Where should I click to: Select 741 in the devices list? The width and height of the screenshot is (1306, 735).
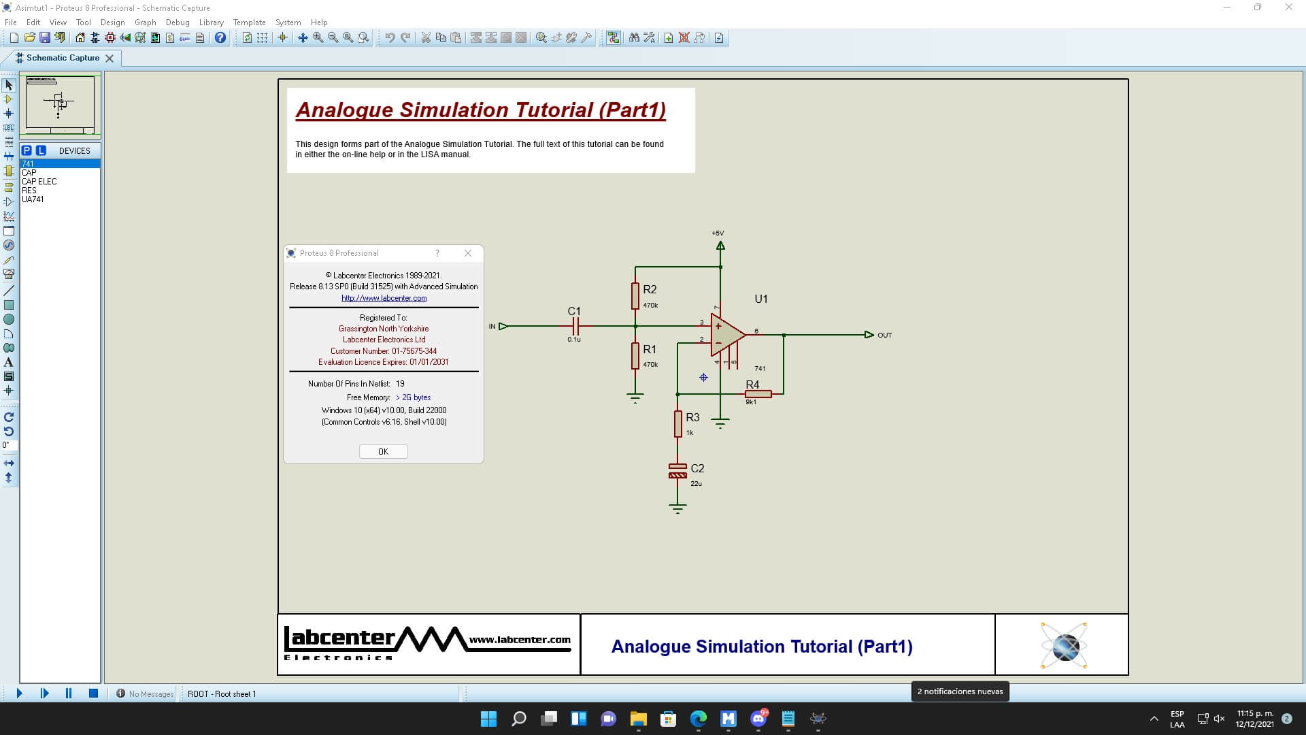pos(60,163)
